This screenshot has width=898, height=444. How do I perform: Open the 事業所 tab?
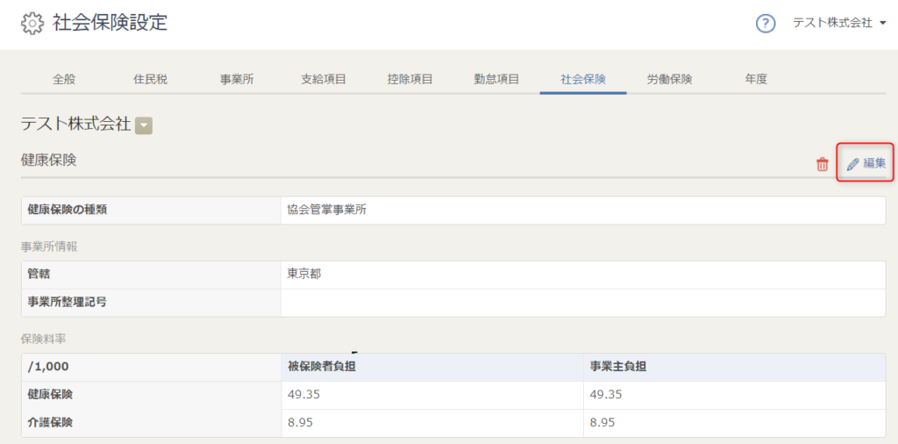click(237, 80)
